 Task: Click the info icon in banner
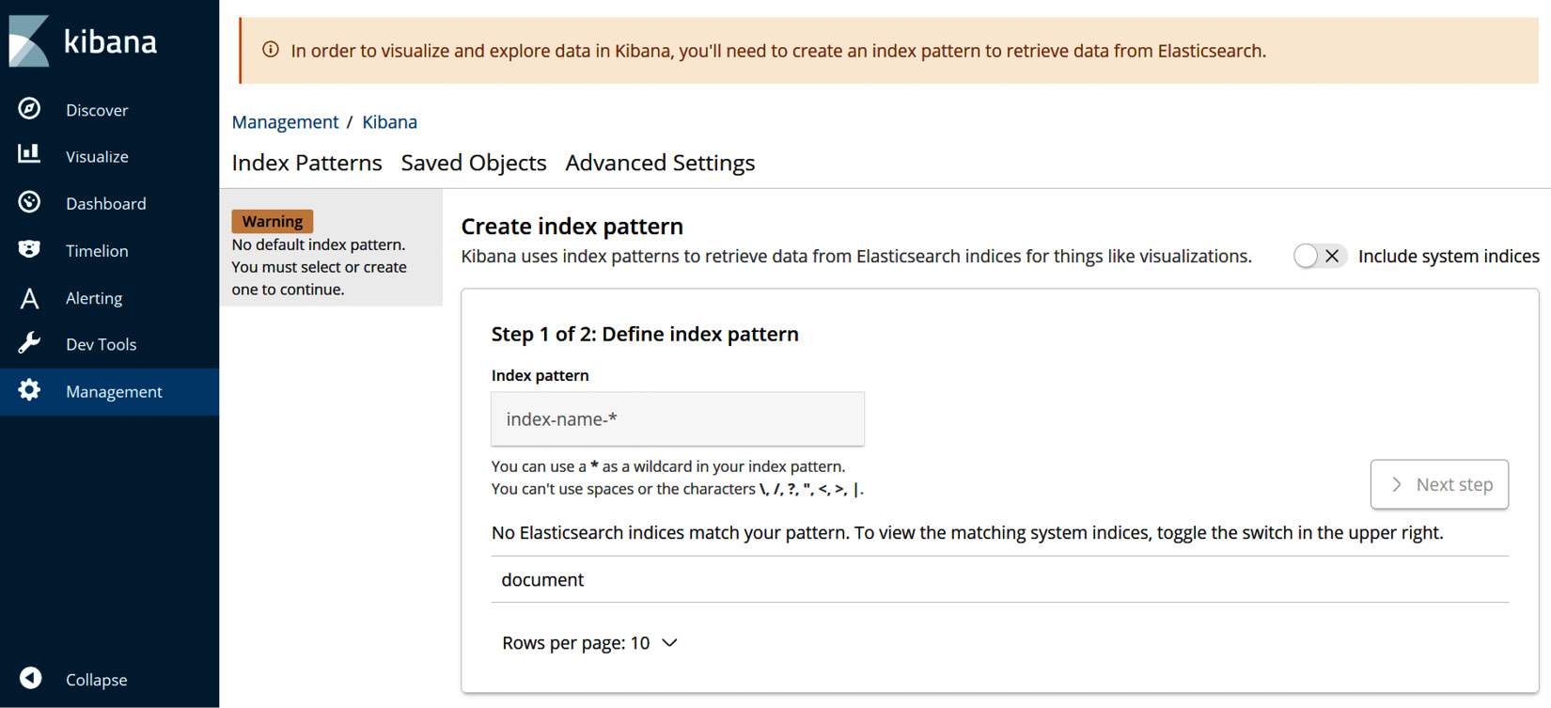271,50
